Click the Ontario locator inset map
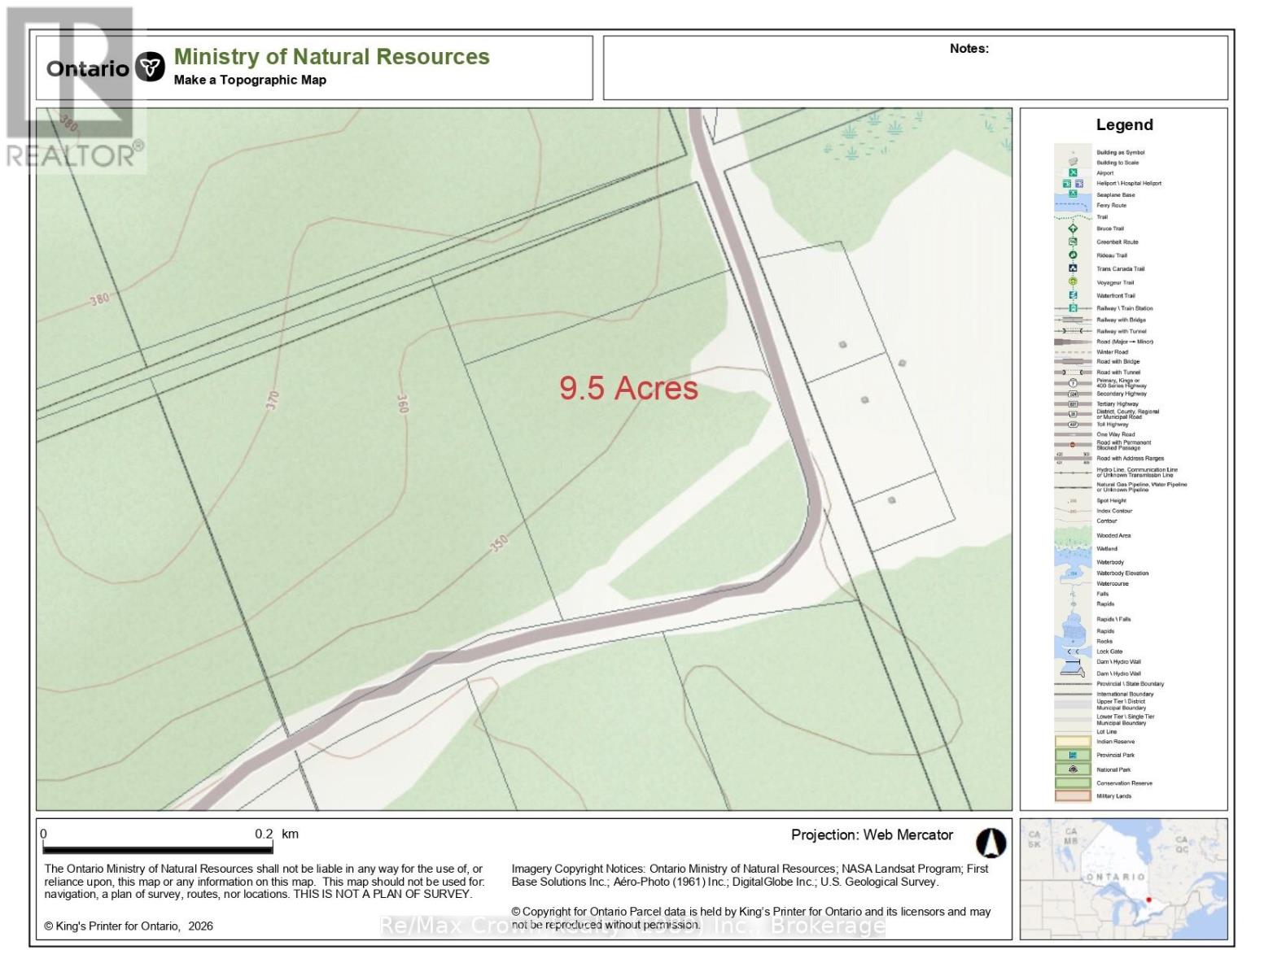 1123,878
